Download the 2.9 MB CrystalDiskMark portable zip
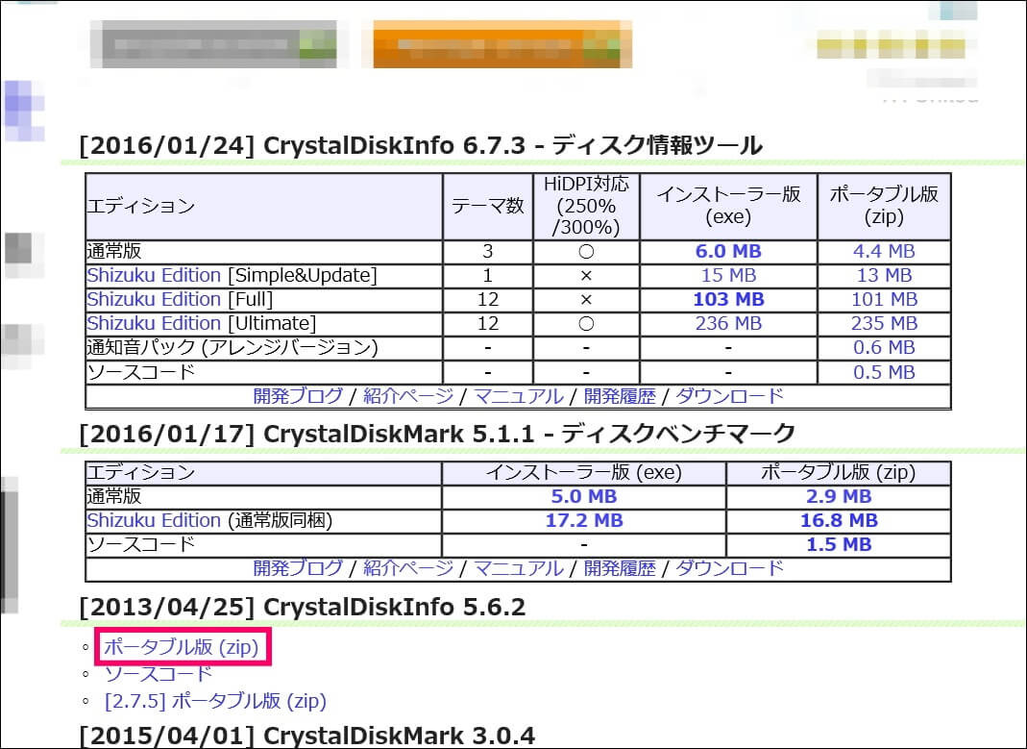This screenshot has width=1027, height=749. click(839, 497)
